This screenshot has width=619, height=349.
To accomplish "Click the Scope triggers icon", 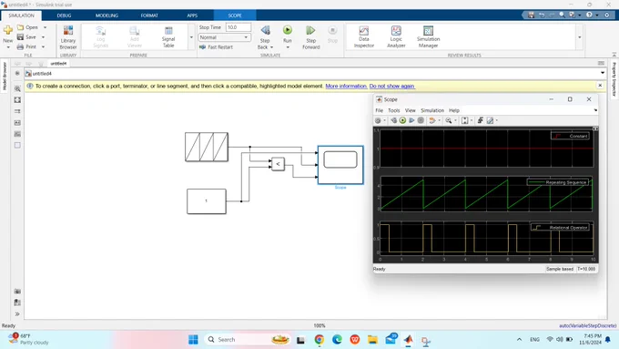I will [x=480, y=120].
